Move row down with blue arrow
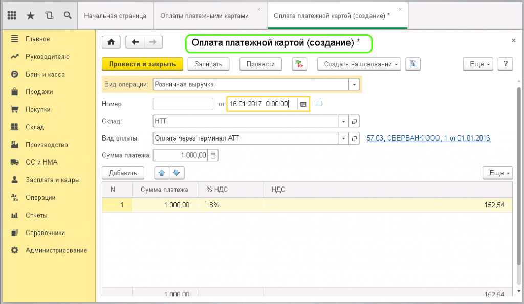Screen dimensions: 524x304 click(176, 173)
